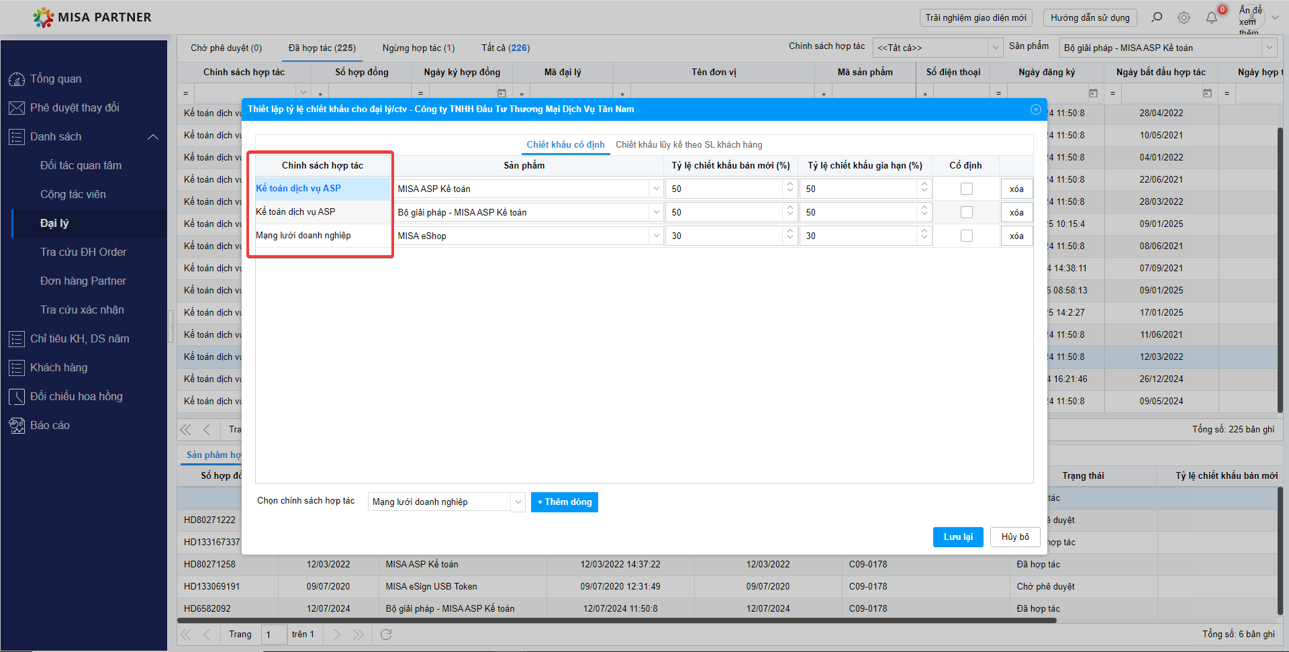The height and width of the screenshot is (652, 1289).
Task: Click the lower grid horizontal scrollbar
Action: 618,620
